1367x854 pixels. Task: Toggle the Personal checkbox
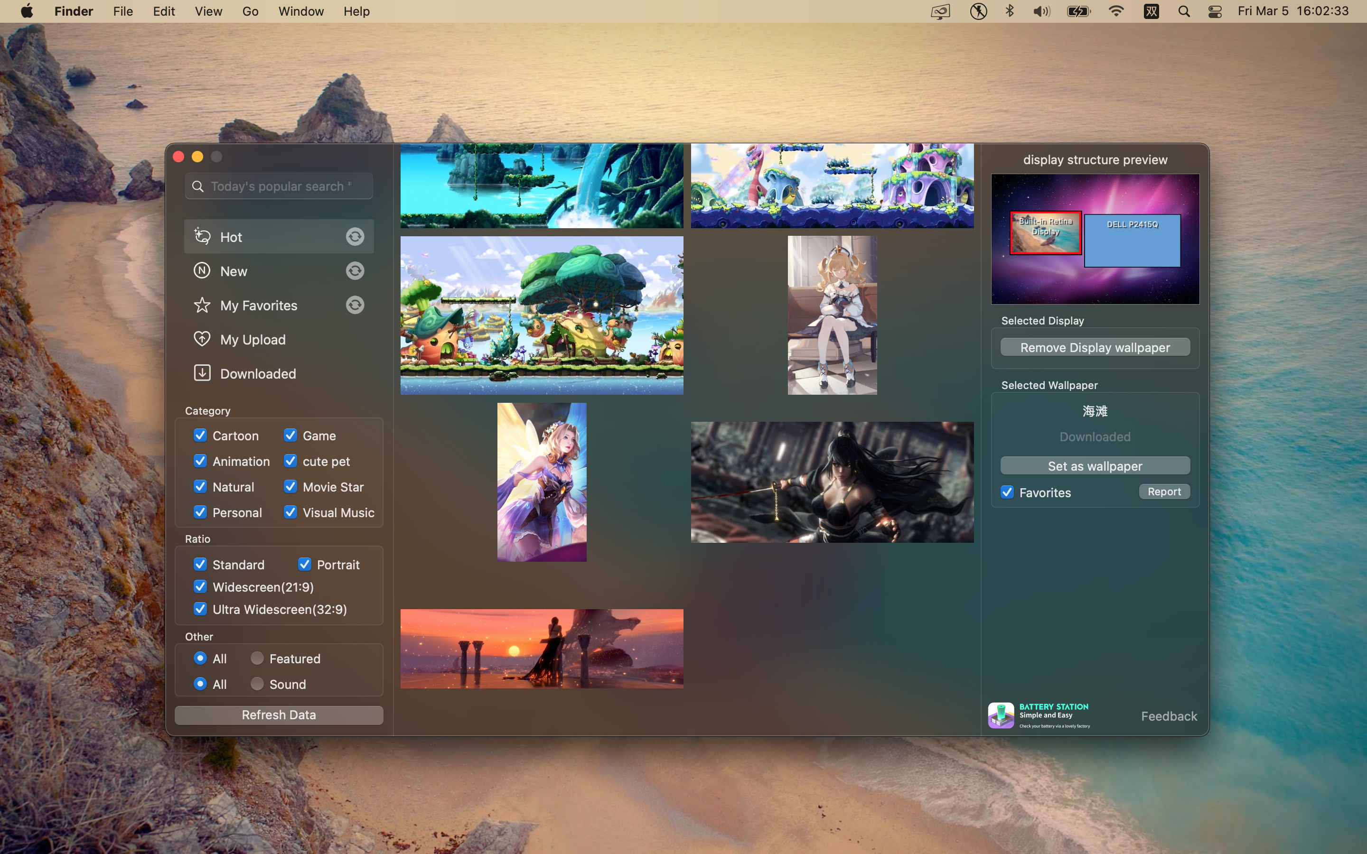[x=200, y=512]
